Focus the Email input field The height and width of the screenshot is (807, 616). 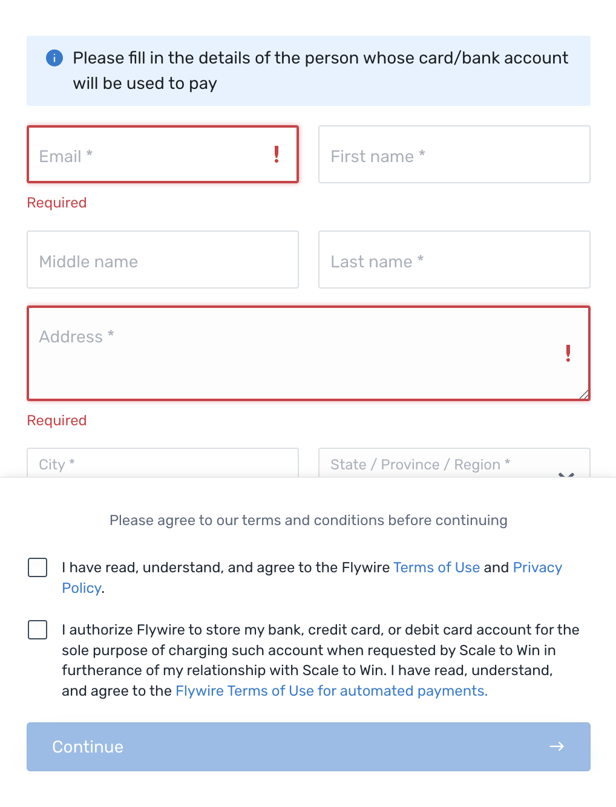pos(151,155)
